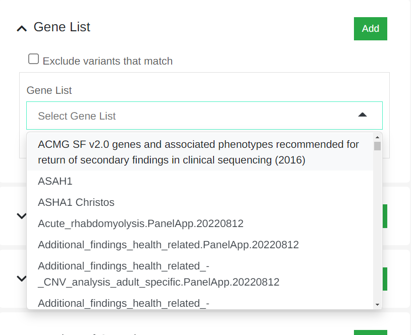Choose Additional_findings_health_related.PanelApp.20220812 entry
Viewport: 411px width, 335px height.
point(168,245)
